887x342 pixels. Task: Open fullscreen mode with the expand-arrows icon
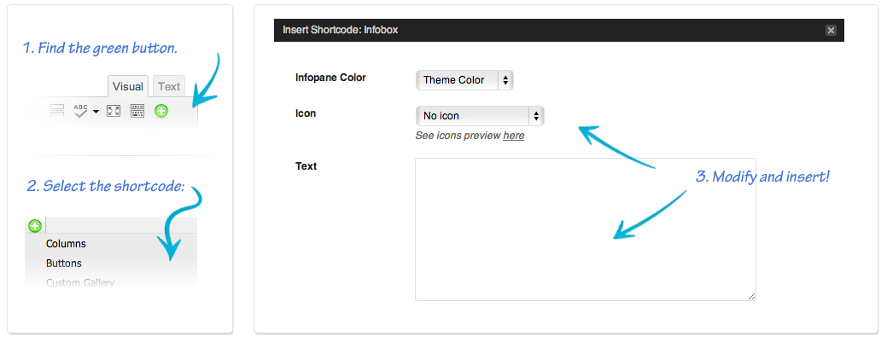point(114,111)
